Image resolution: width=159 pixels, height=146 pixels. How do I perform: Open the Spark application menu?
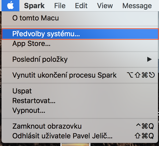(34, 6)
